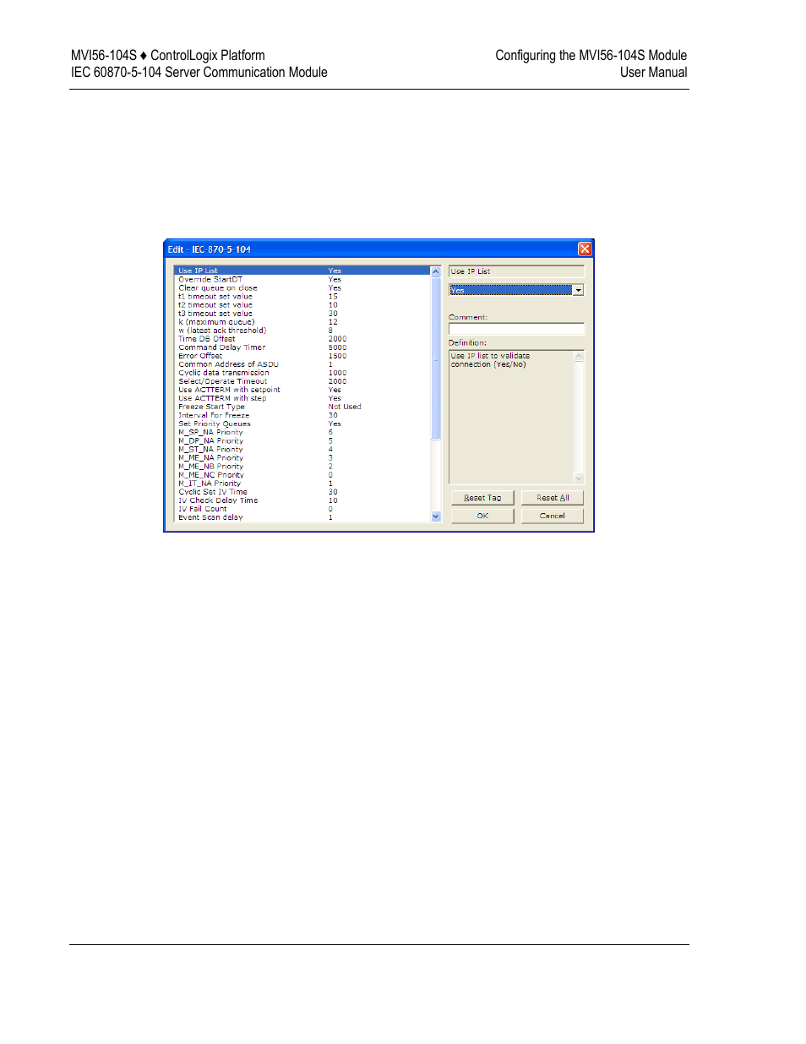Select the Select/Operate Timeout row
806x1044 pixels.
pyautogui.click(x=302, y=380)
